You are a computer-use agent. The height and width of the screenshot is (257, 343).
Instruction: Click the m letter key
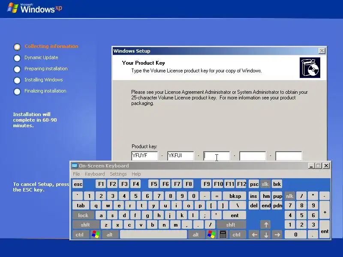176,224
